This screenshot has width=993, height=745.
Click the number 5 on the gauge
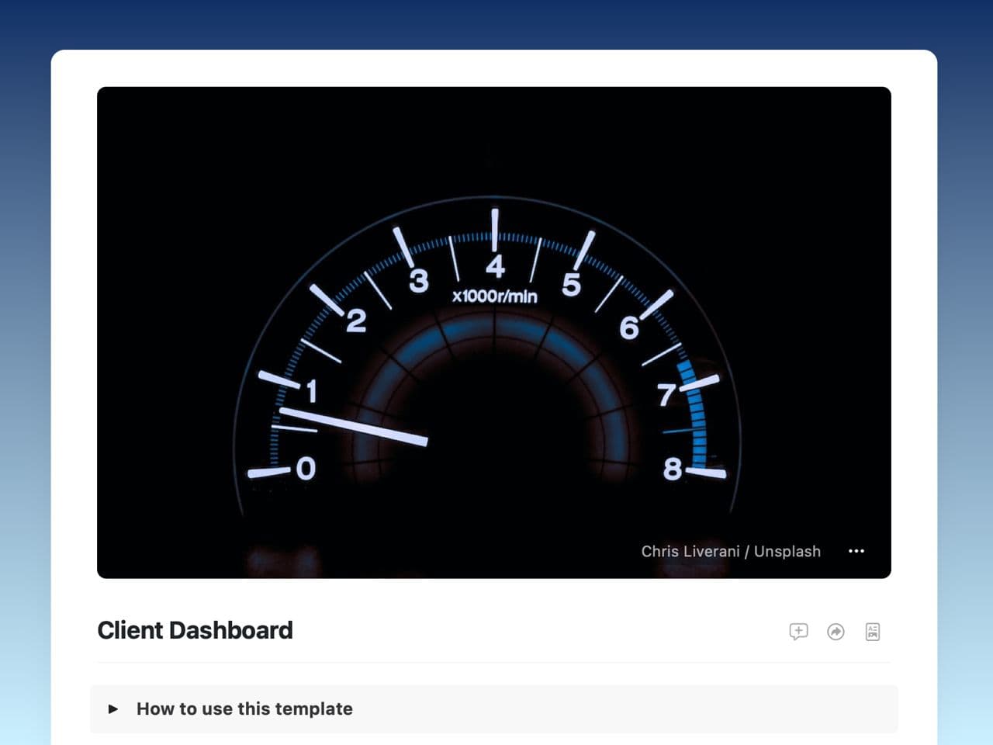pyautogui.click(x=571, y=285)
